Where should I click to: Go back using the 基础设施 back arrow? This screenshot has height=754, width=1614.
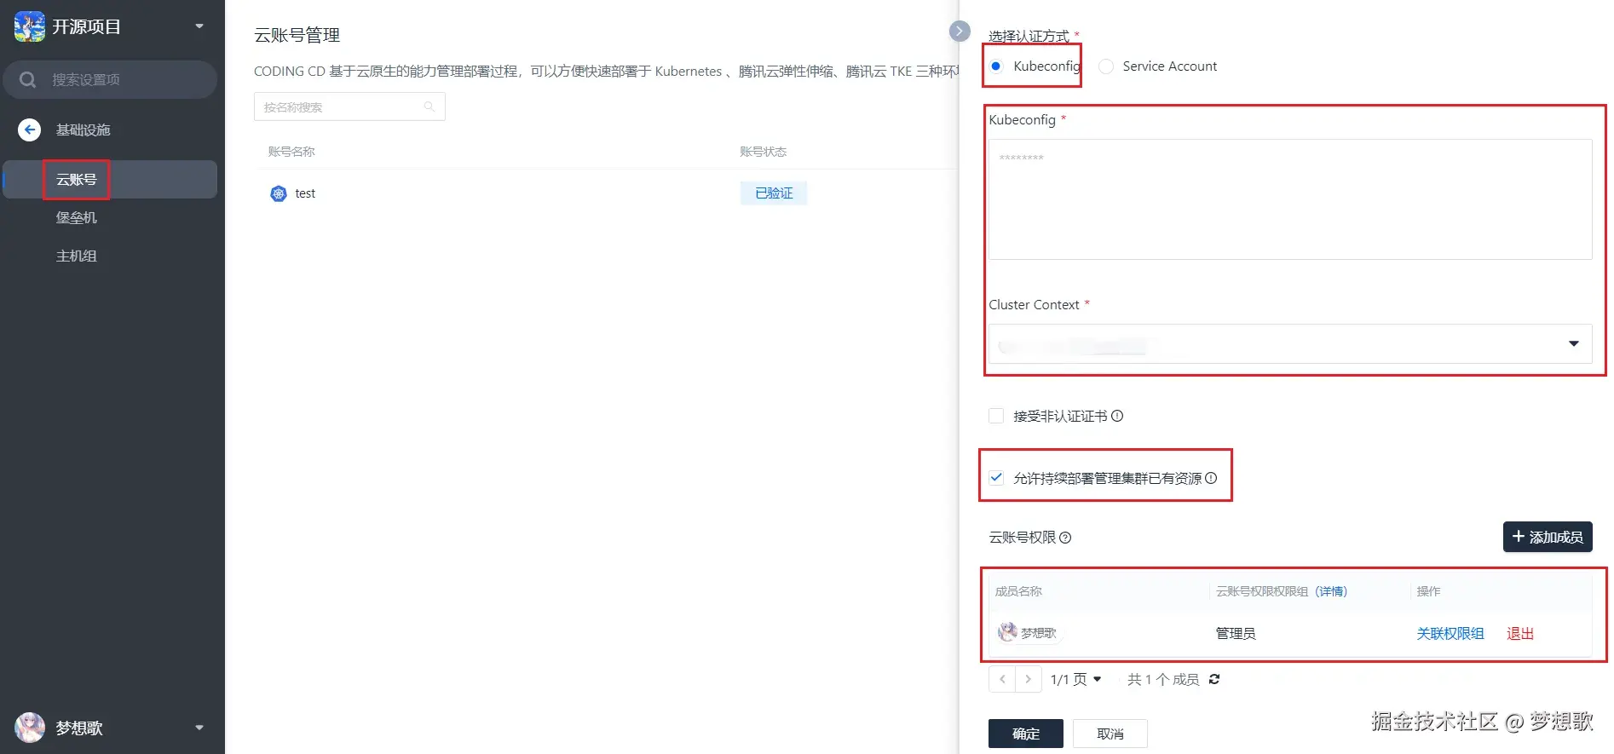(x=30, y=130)
